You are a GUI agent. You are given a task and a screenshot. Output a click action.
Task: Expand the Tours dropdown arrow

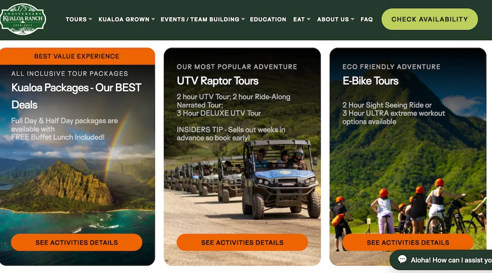tap(90, 19)
